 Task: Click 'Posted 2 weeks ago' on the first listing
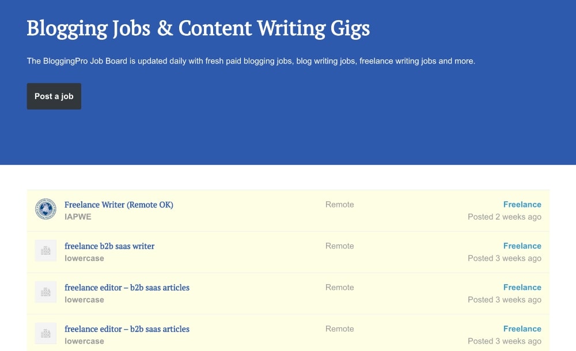[x=504, y=217]
